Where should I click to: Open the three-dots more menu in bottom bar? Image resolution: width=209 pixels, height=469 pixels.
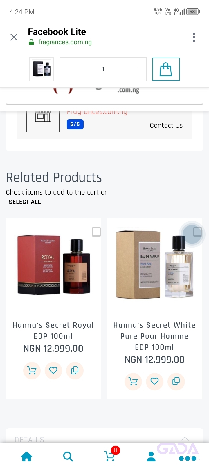pyautogui.click(x=188, y=459)
